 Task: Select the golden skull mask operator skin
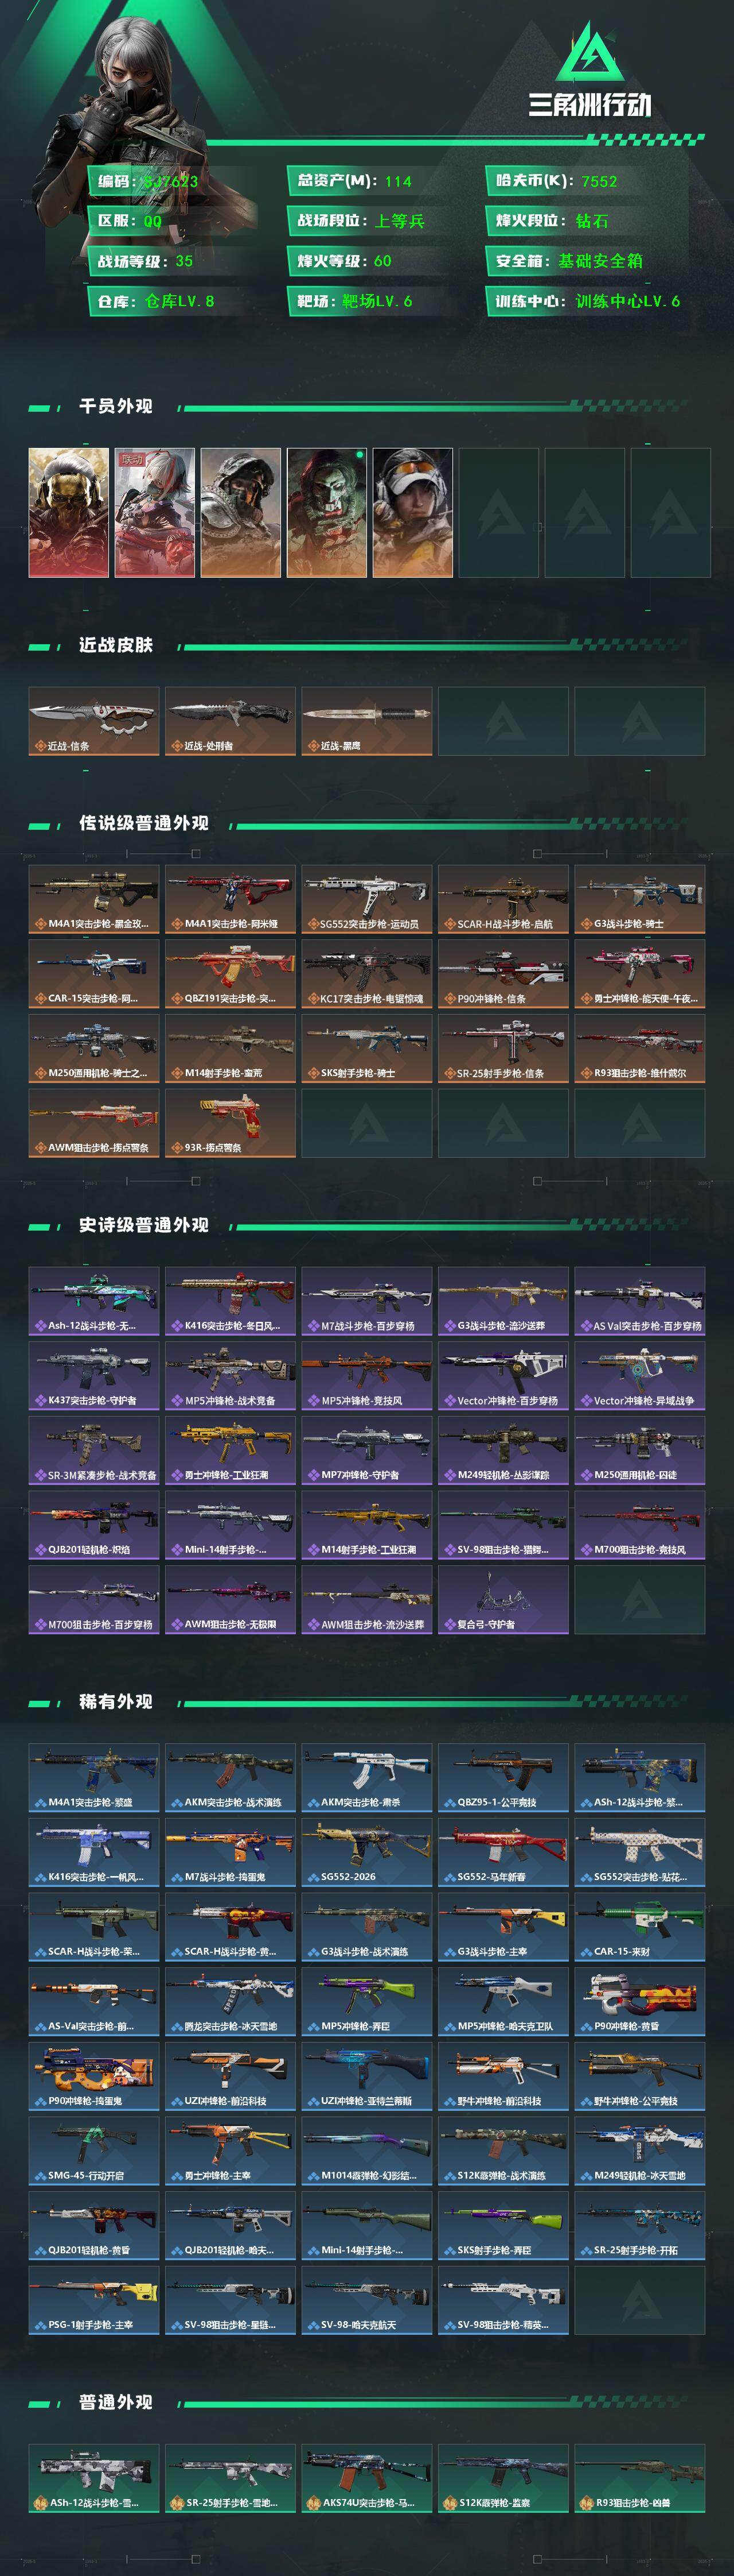[69, 512]
